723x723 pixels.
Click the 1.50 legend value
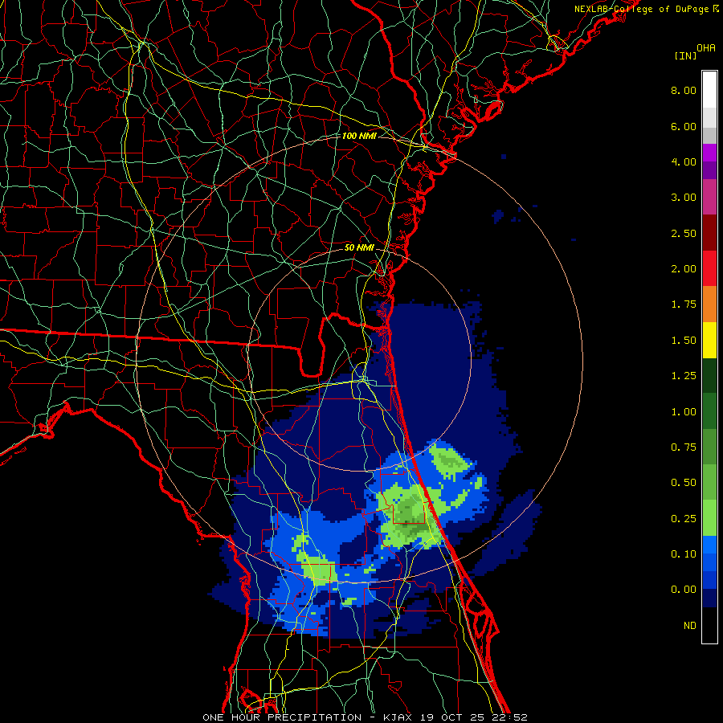(684, 341)
